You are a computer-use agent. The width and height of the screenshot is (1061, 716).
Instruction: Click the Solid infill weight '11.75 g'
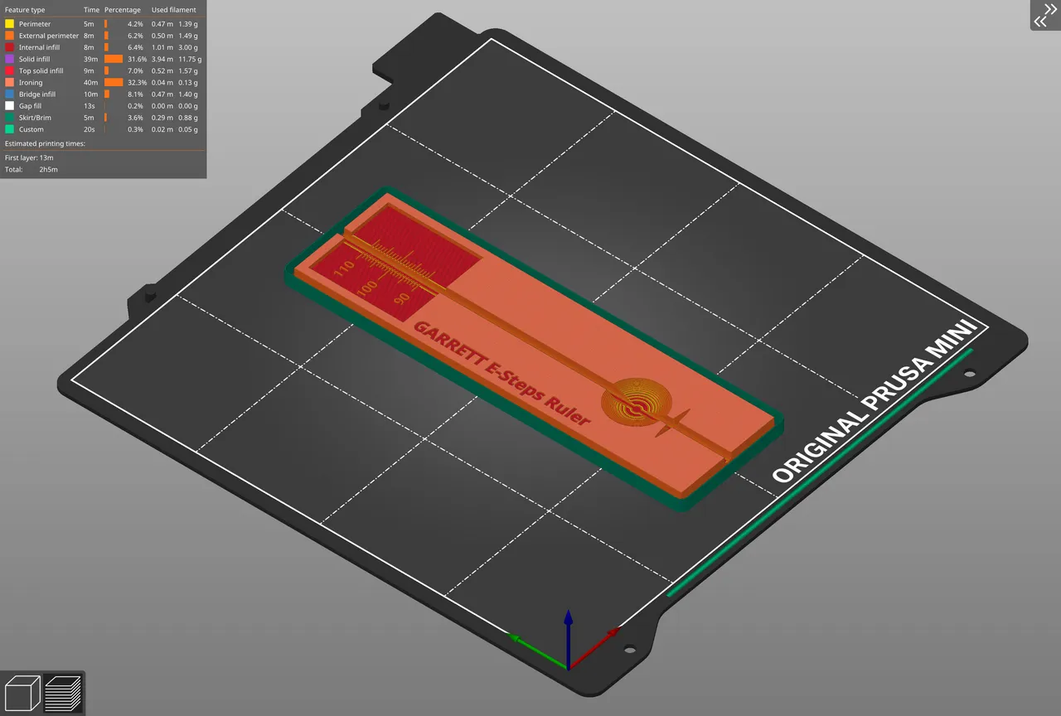click(190, 59)
